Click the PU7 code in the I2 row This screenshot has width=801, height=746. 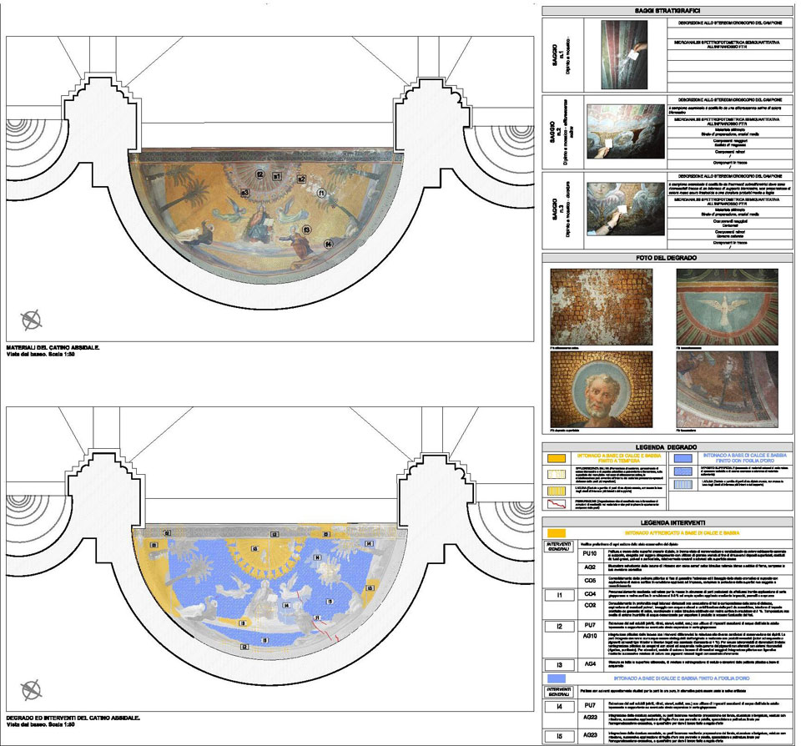click(x=590, y=625)
